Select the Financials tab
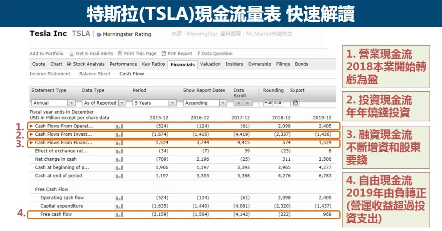 pyautogui.click(x=183, y=64)
